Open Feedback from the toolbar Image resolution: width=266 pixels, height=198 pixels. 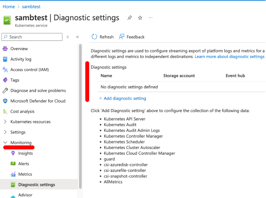pyautogui.click(x=132, y=37)
